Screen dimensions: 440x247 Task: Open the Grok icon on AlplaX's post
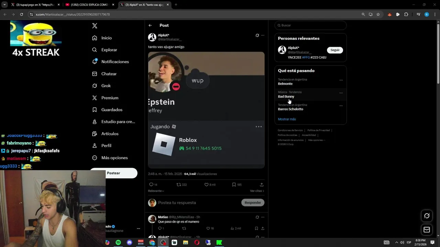click(x=257, y=35)
